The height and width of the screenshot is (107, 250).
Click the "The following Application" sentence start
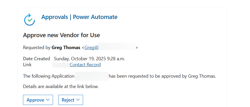click(x=49, y=76)
